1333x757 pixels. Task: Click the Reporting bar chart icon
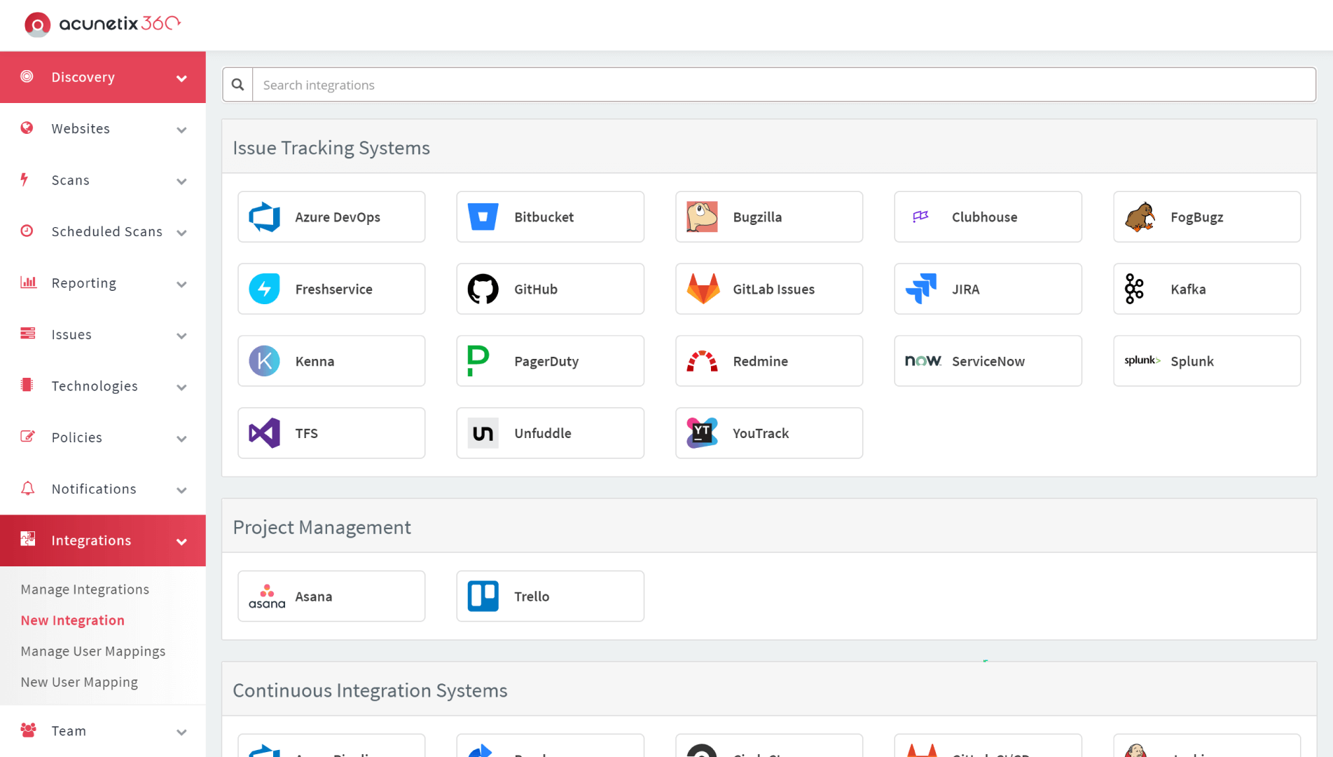tap(28, 282)
